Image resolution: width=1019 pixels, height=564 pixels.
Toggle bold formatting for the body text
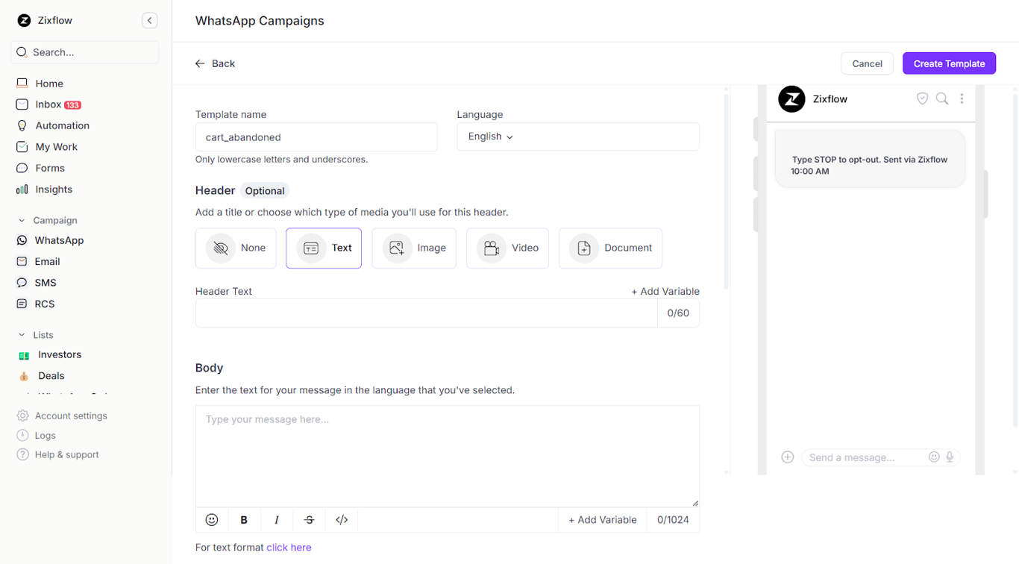pyautogui.click(x=244, y=519)
